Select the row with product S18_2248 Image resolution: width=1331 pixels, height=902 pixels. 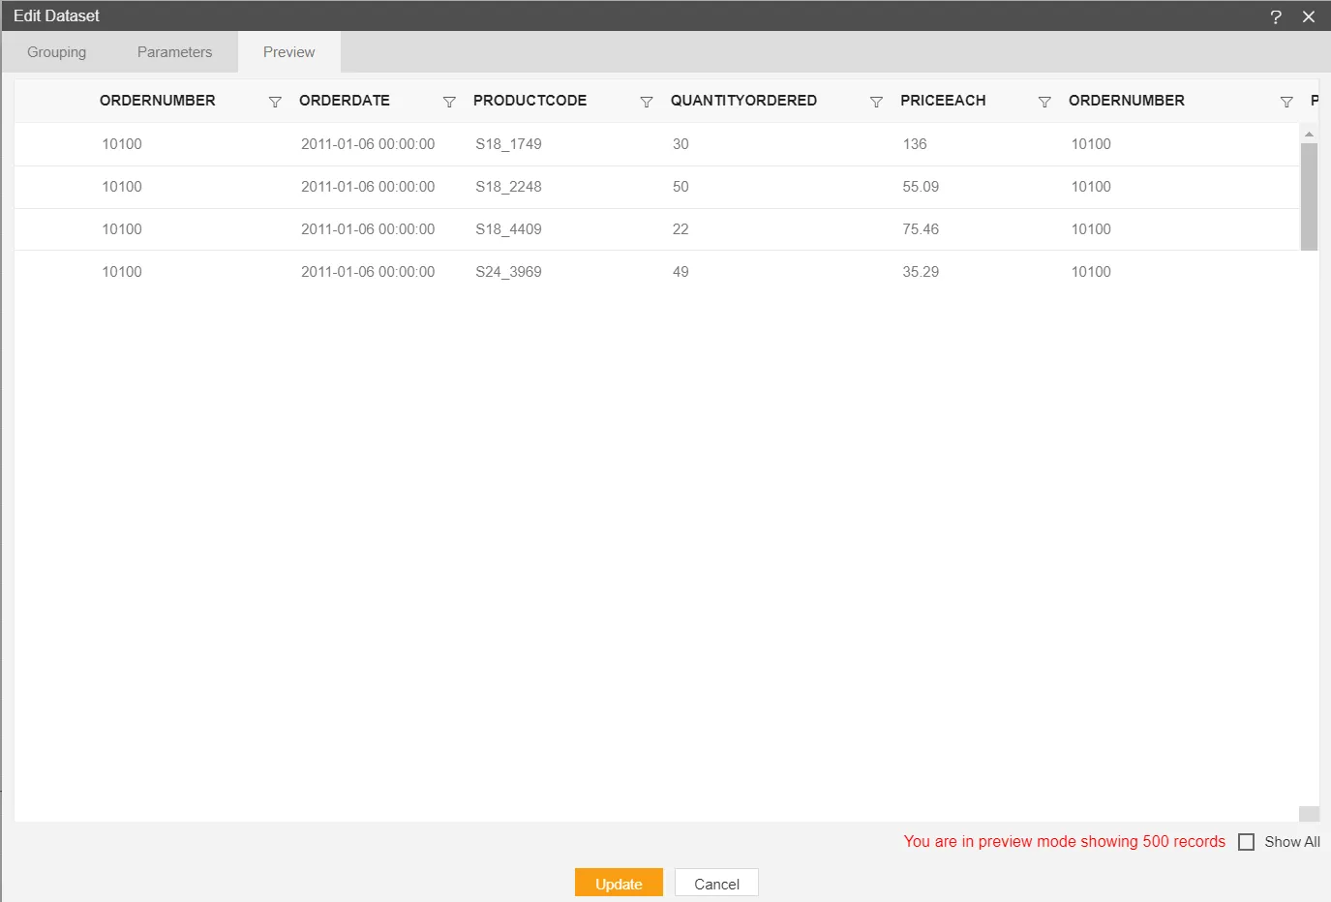[508, 187]
